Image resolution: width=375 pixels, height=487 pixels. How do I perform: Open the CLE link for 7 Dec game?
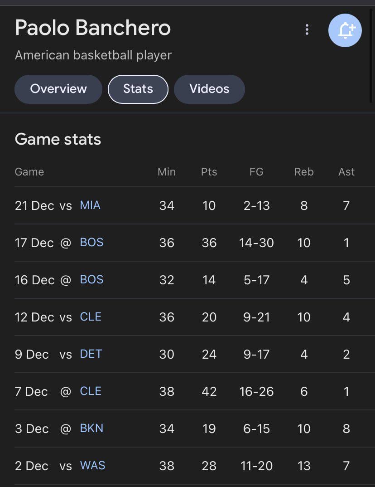tap(91, 391)
